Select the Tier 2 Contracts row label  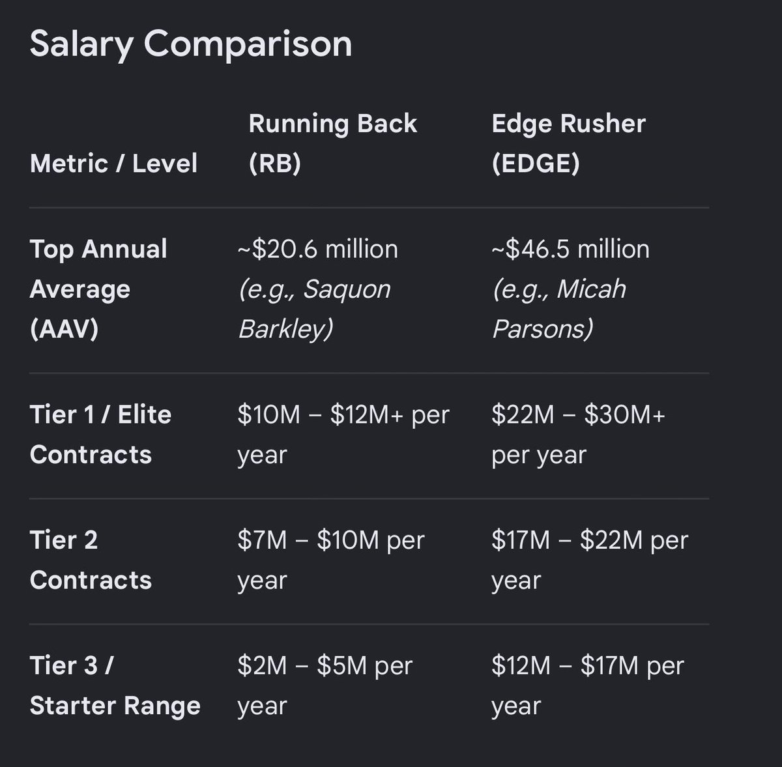coord(91,560)
